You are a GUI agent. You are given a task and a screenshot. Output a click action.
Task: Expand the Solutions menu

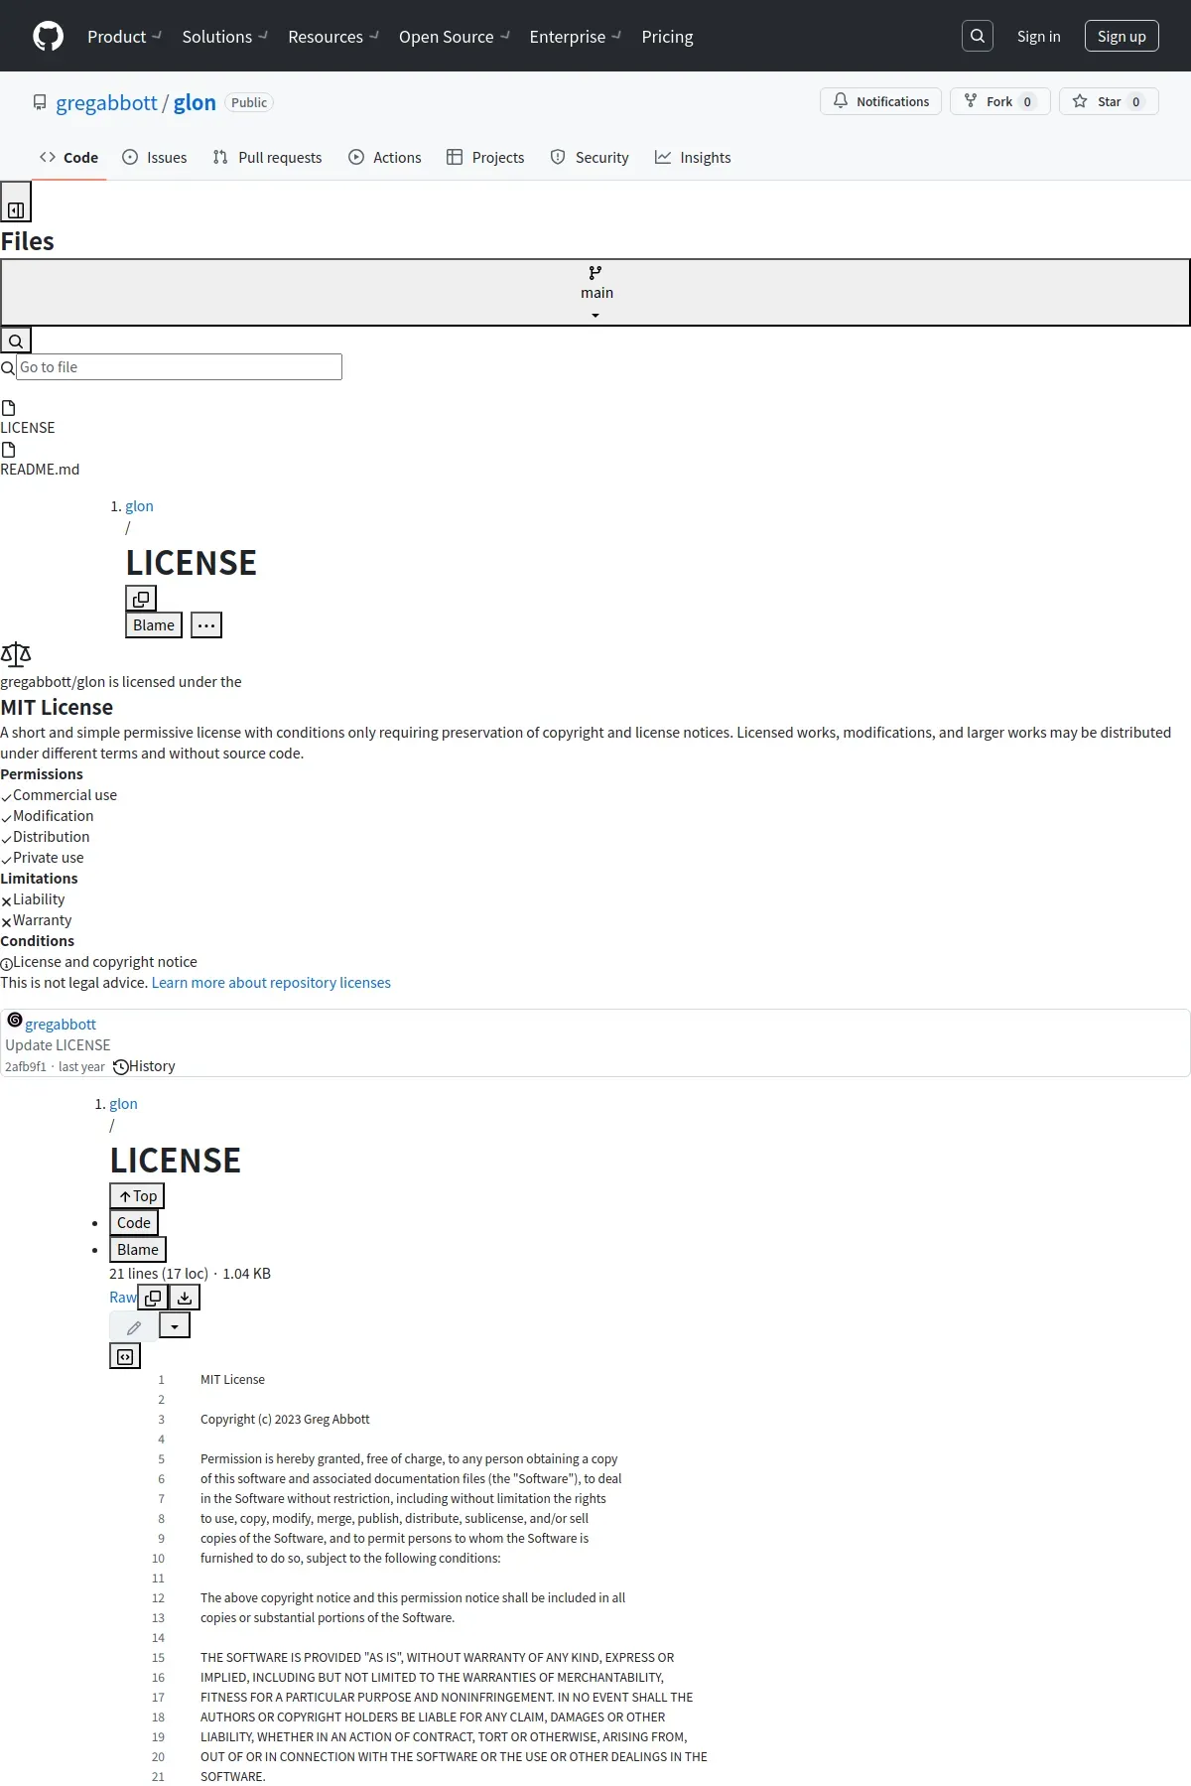coord(225,37)
